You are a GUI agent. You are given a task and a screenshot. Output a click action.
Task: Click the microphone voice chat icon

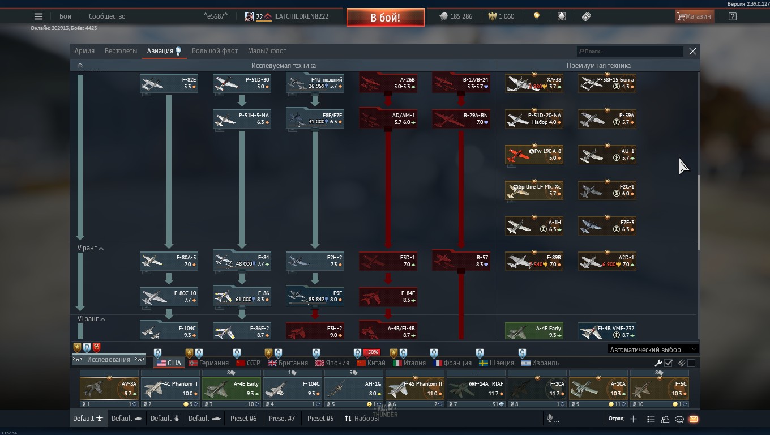point(549,419)
